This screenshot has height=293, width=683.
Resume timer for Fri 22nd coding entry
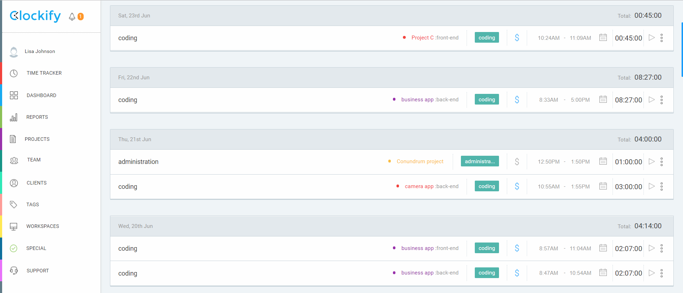[x=651, y=100]
